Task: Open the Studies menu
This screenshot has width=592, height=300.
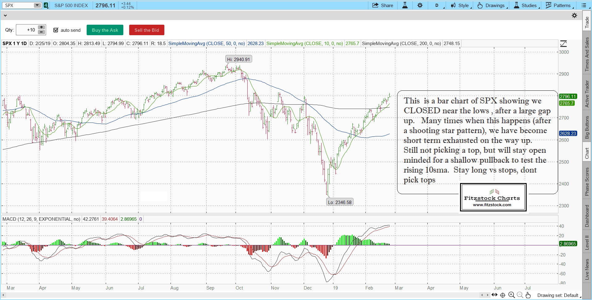Action: point(526,5)
